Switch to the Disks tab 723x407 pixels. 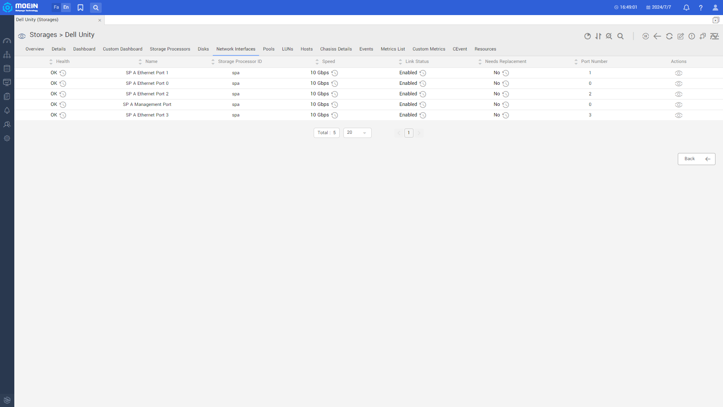203,49
